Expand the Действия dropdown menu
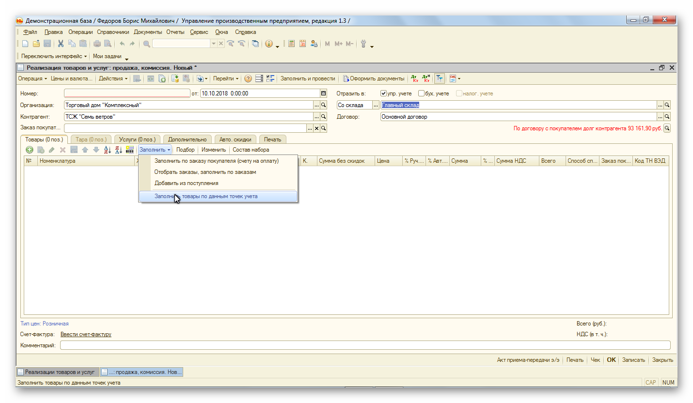The width and height of the screenshot is (693, 403). pos(113,78)
